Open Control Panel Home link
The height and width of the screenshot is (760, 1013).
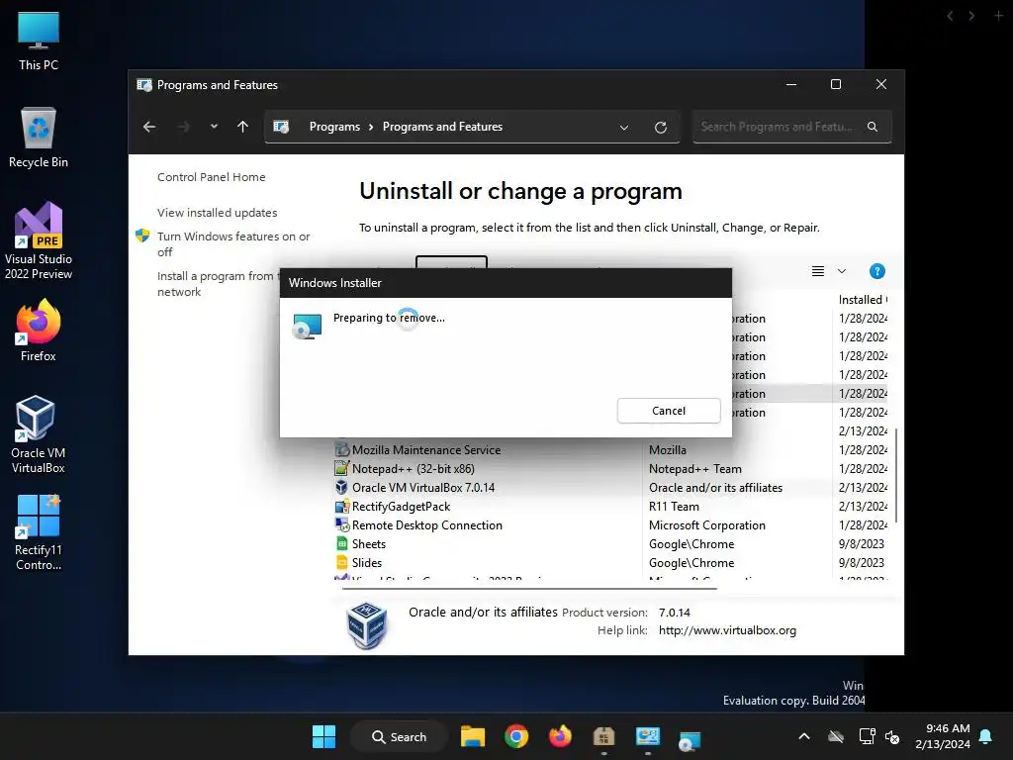point(212,177)
